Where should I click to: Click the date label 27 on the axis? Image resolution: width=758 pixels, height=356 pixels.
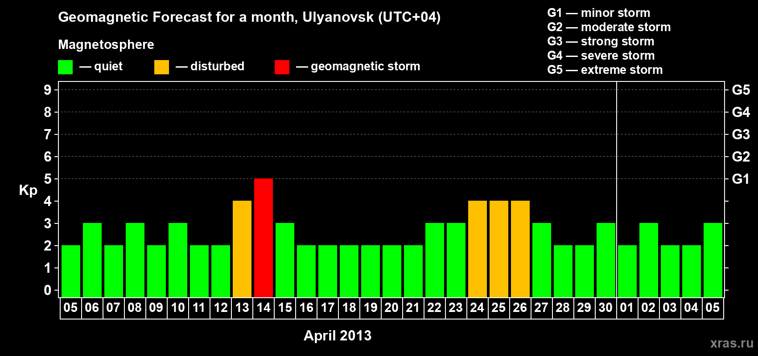click(541, 307)
